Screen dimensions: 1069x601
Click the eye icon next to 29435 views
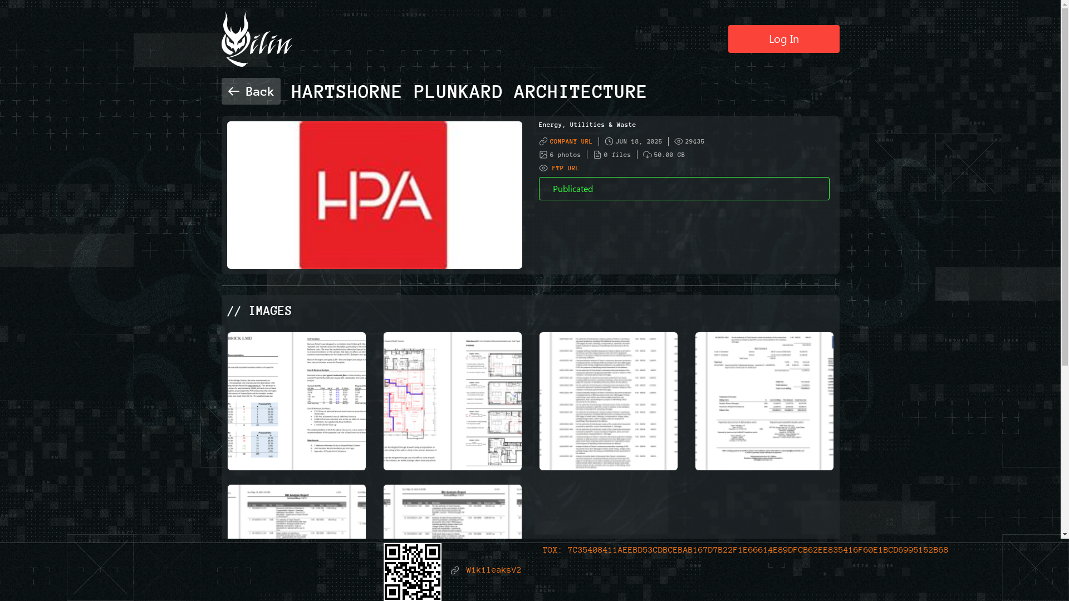pos(679,141)
